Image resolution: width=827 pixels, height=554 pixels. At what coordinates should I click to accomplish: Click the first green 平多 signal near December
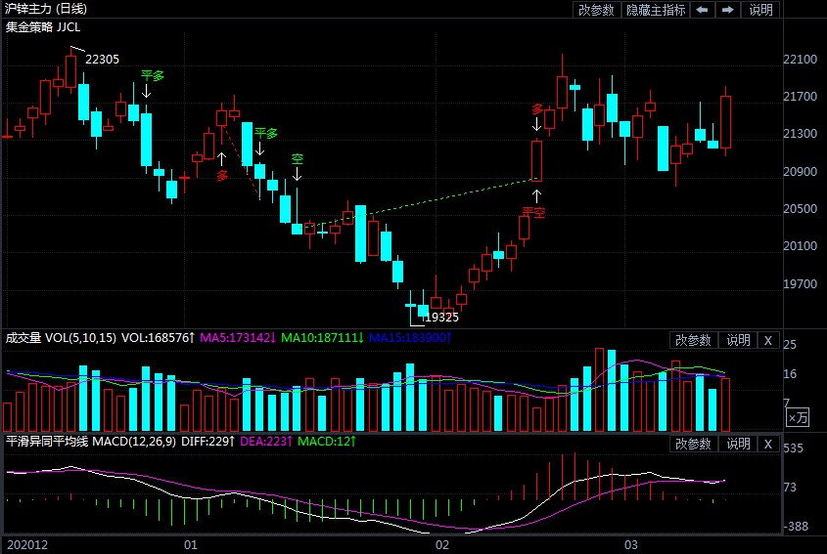(x=153, y=76)
